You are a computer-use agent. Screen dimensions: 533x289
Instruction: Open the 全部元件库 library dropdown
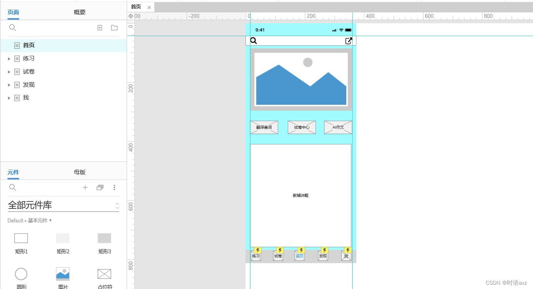(64, 205)
